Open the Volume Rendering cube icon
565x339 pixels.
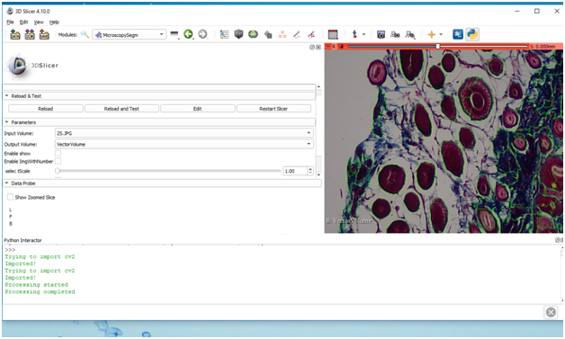coord(238,34)
